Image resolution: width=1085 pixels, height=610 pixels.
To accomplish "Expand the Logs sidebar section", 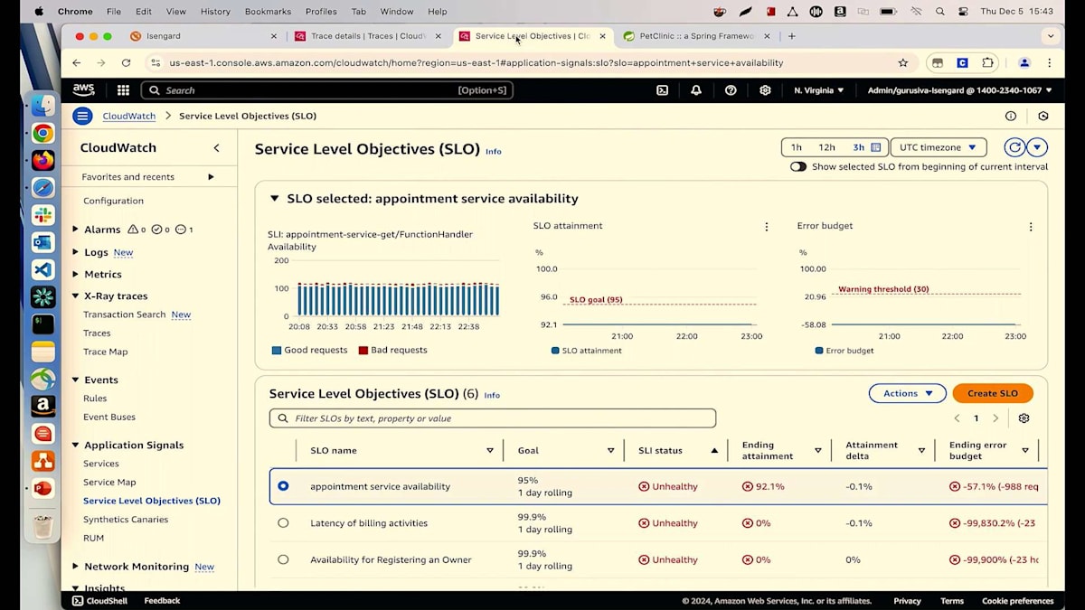I will [75, 252].
